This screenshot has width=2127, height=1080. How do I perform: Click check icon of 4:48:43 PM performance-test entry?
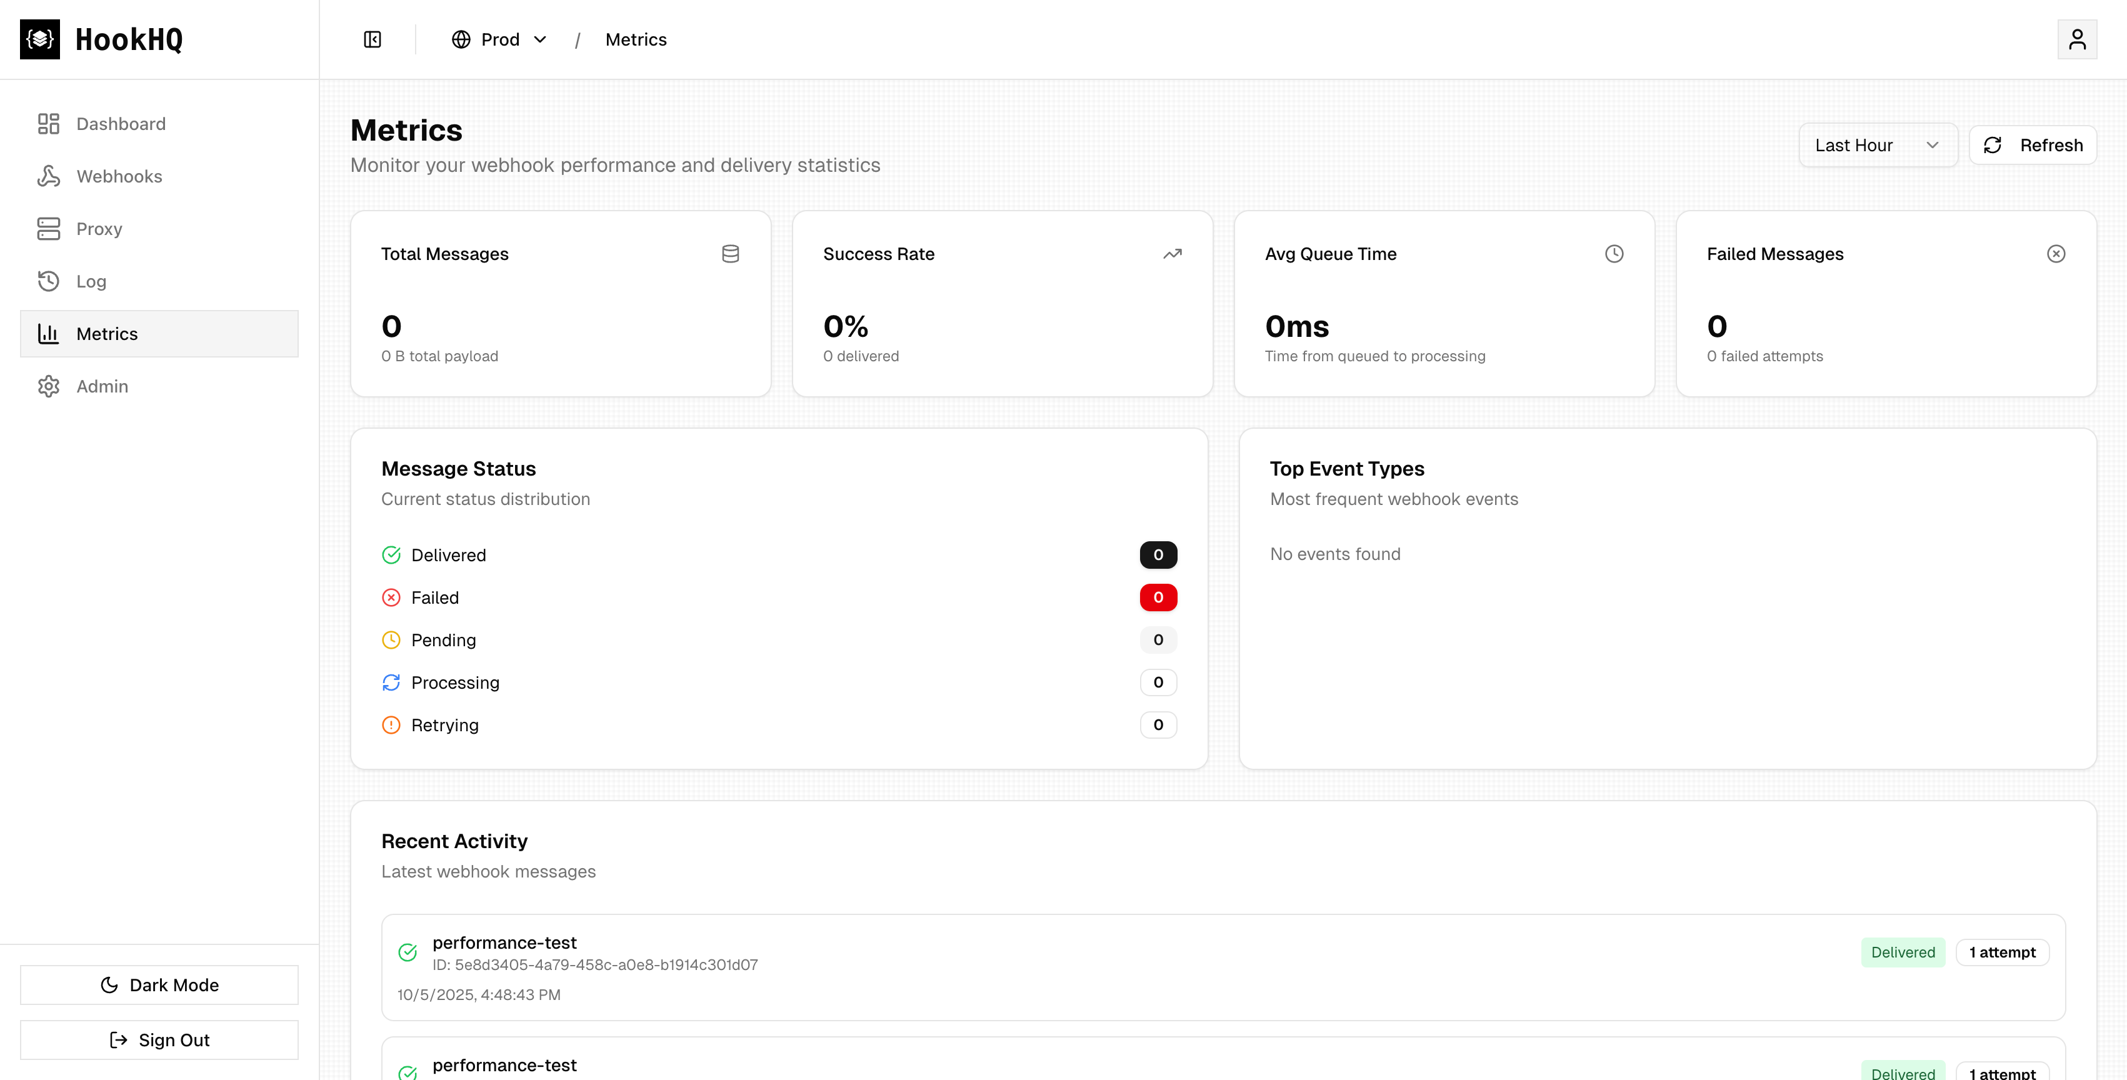(408, 953)
